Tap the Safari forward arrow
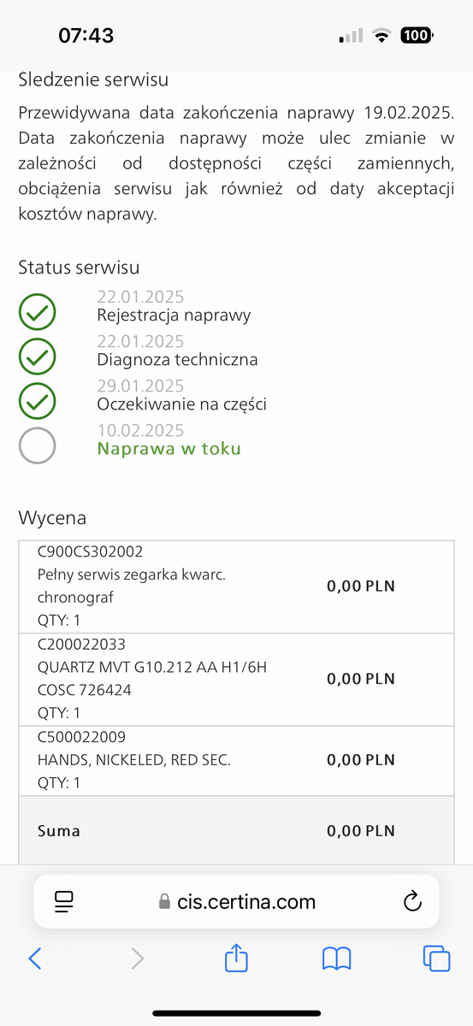The width and height of the screenshot is (473, 1026). click(137, 958)
